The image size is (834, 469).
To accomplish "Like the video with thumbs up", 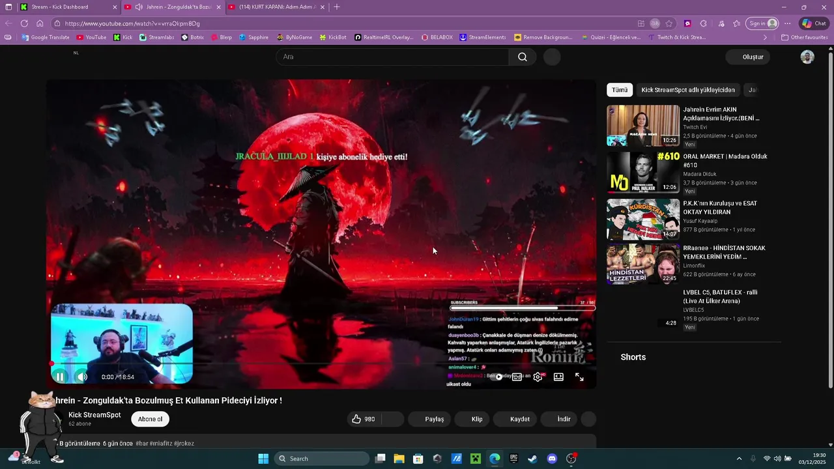I will [364, 419].
